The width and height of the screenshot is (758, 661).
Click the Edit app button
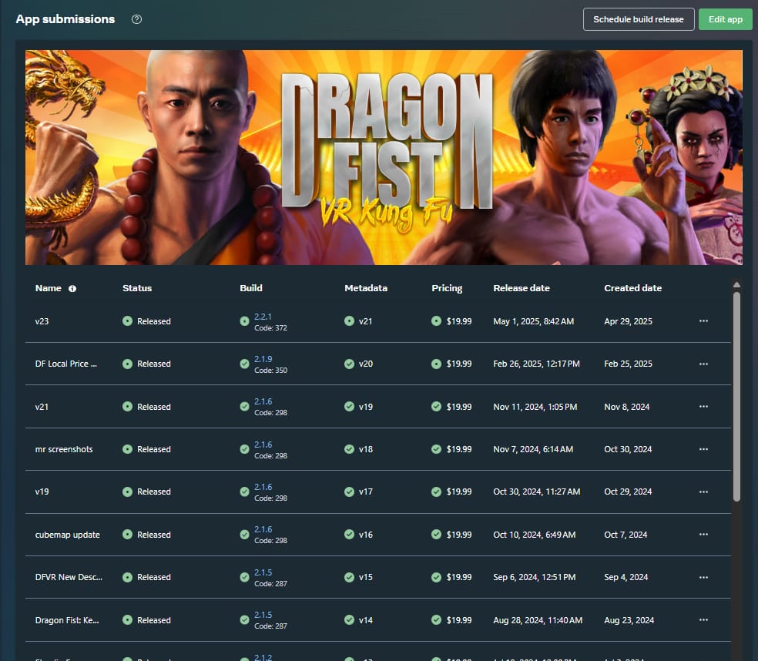click(x=725, y=19)
